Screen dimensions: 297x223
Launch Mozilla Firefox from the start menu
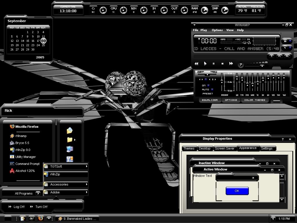[24, 127]
